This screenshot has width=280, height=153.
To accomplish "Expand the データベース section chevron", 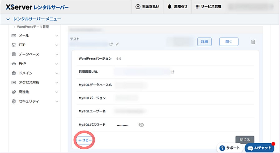I will pyautogui.click(x=57, y=54).
